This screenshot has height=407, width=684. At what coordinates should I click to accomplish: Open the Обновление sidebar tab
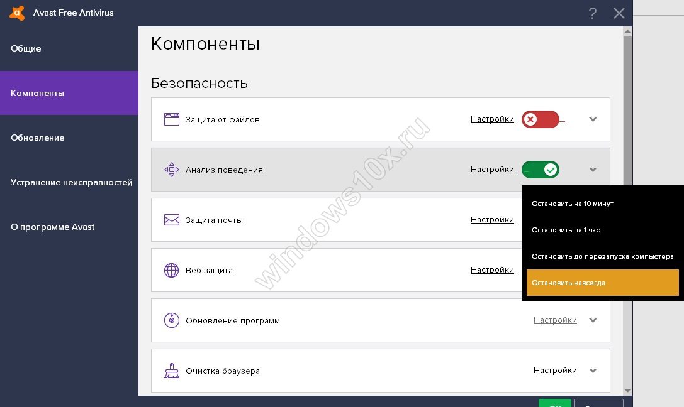37,138
